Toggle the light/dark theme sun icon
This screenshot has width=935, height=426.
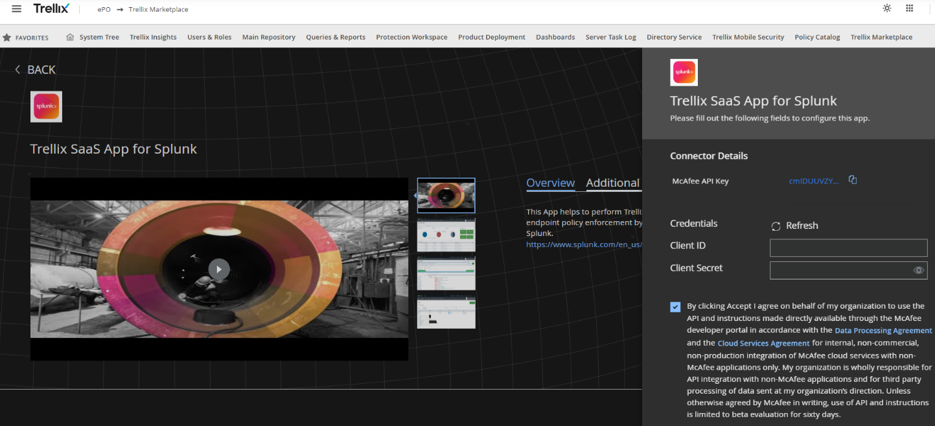887,8
